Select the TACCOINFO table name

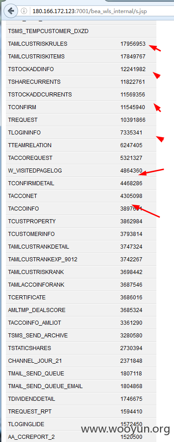click(x=24, y=209)
